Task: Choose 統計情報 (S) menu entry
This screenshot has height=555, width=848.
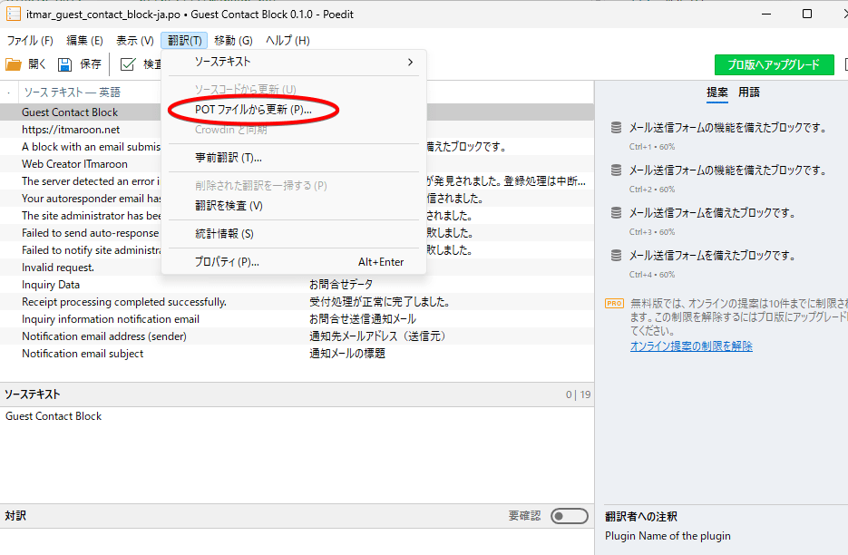Action: (x=294, y=234)
